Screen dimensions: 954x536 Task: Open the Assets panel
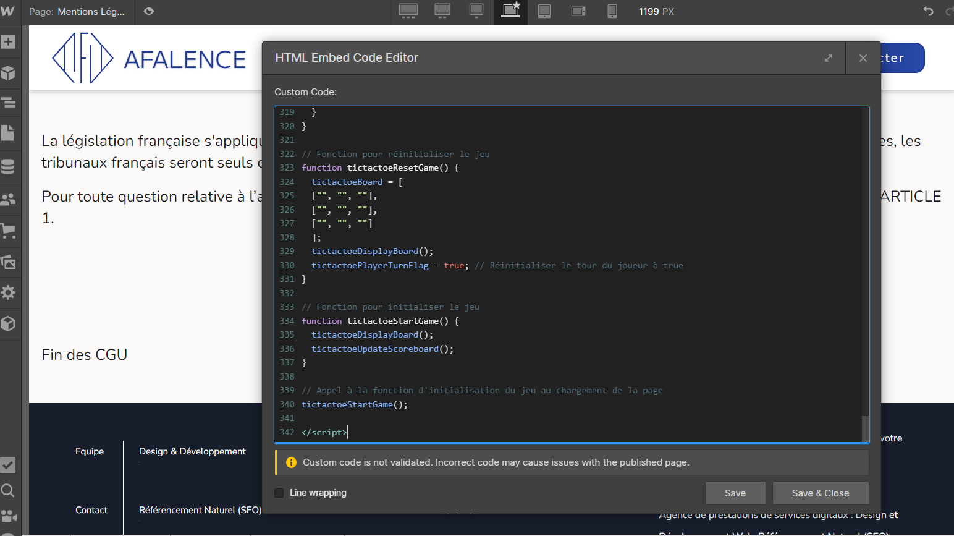8,262
